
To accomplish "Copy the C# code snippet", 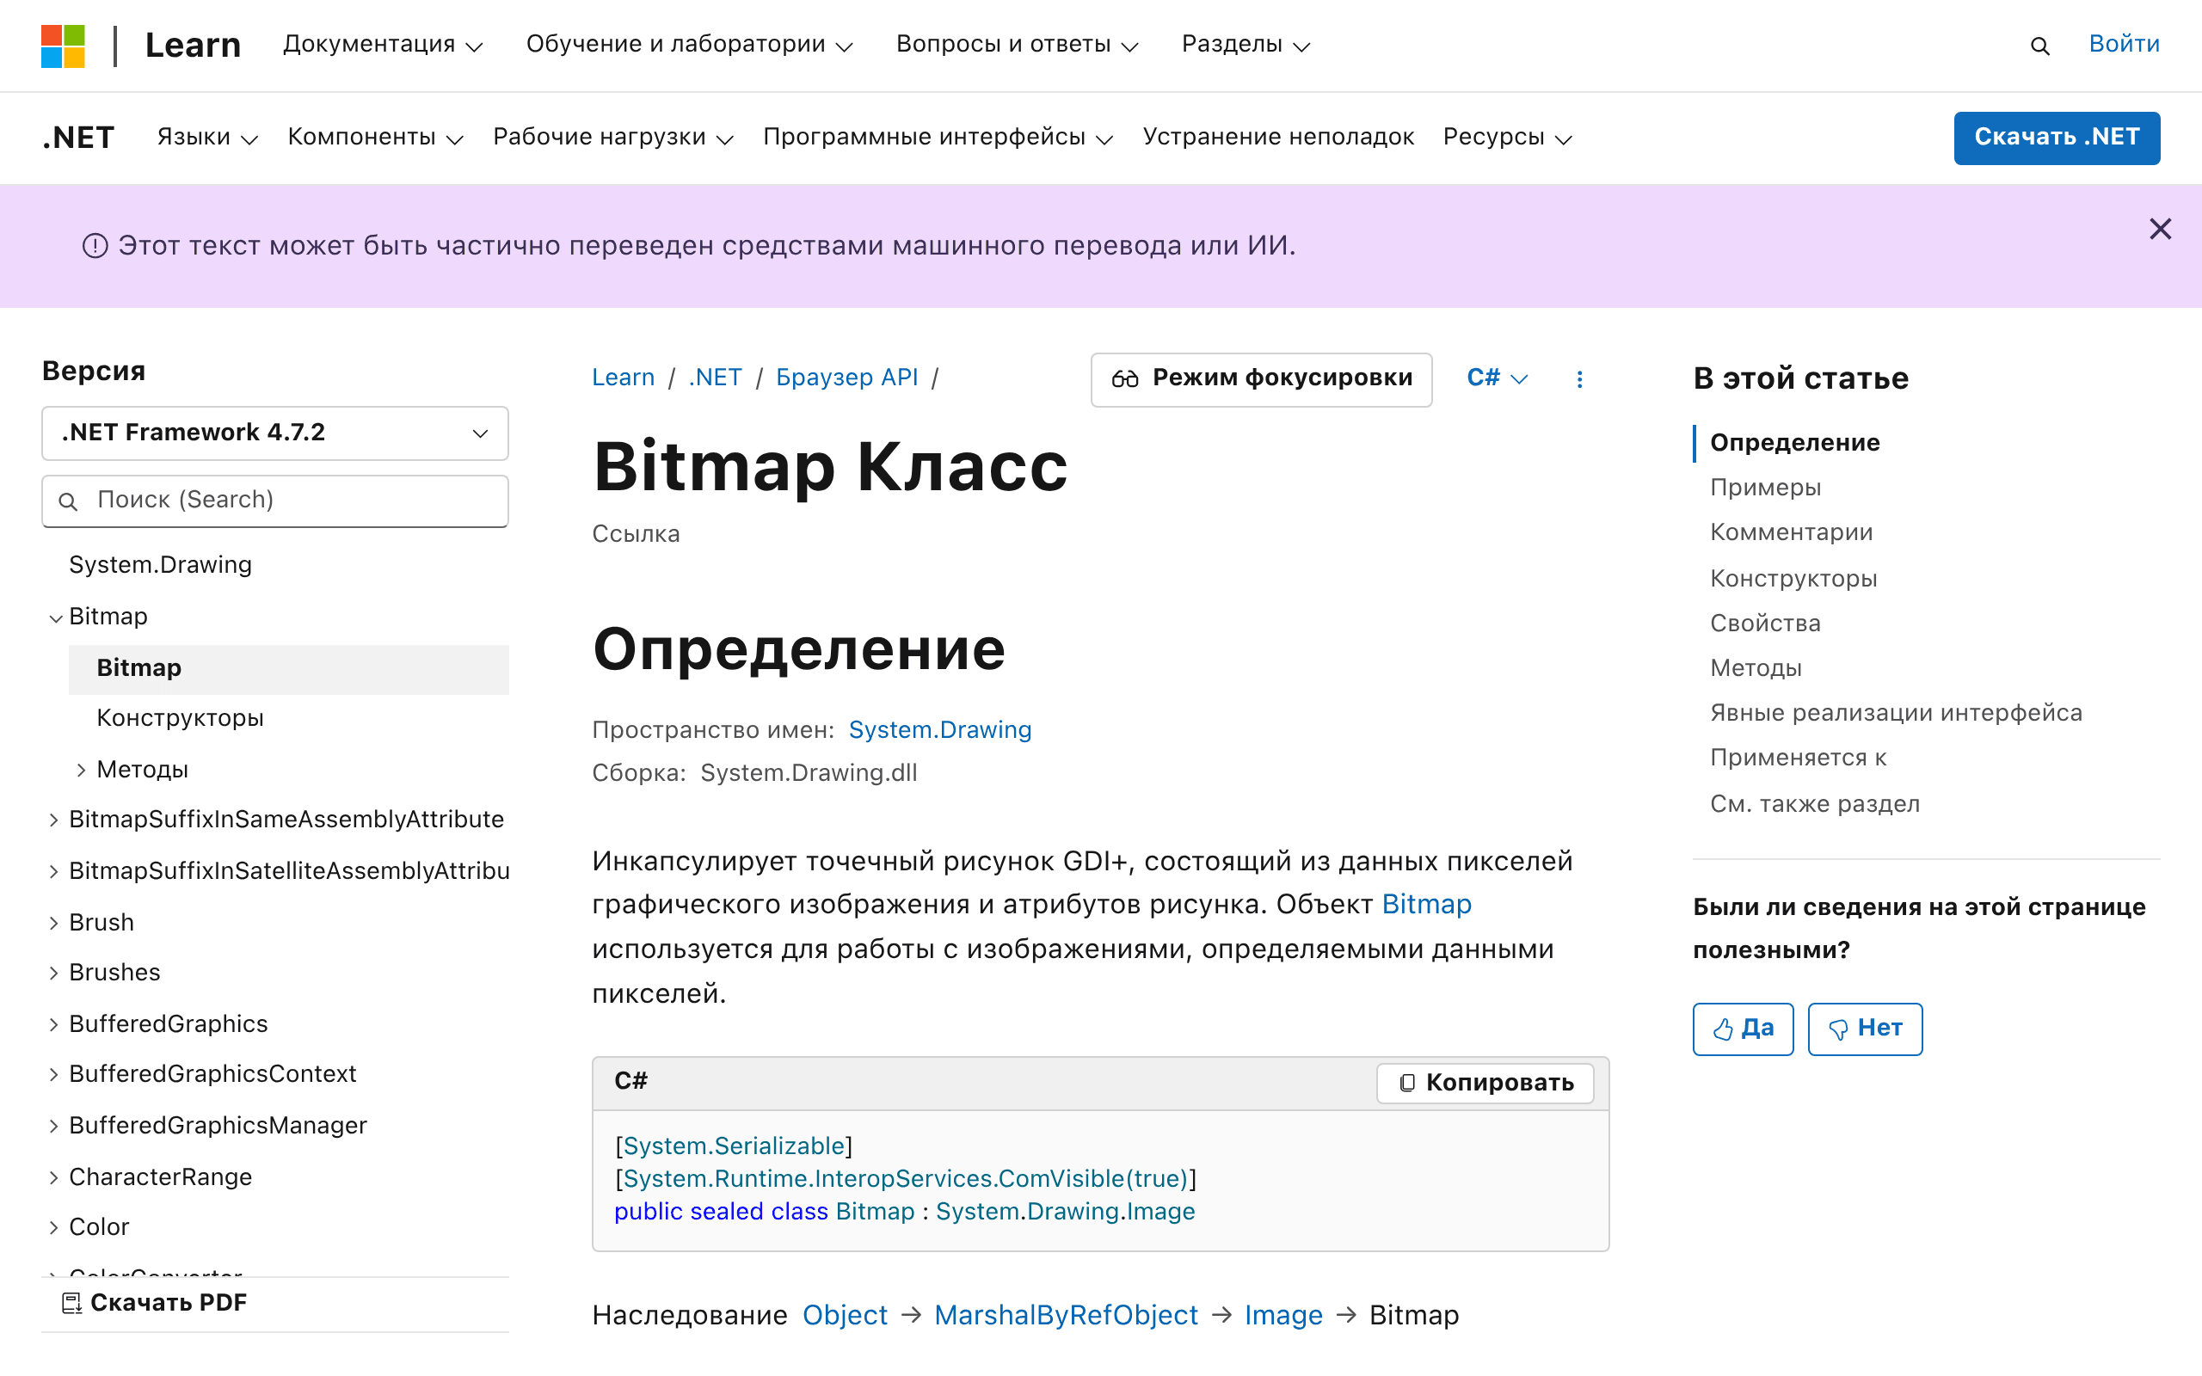I will click(x=1485, y=1082).
